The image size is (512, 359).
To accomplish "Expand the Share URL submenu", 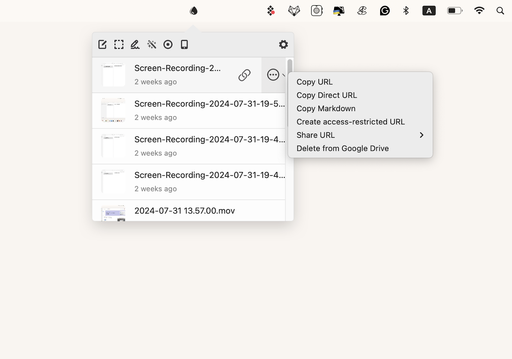I will [315, 135].
